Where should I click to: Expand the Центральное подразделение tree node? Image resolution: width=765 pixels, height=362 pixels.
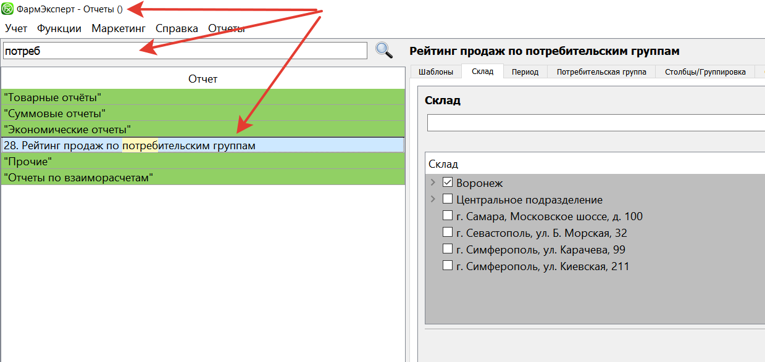(x=433, y=200)
